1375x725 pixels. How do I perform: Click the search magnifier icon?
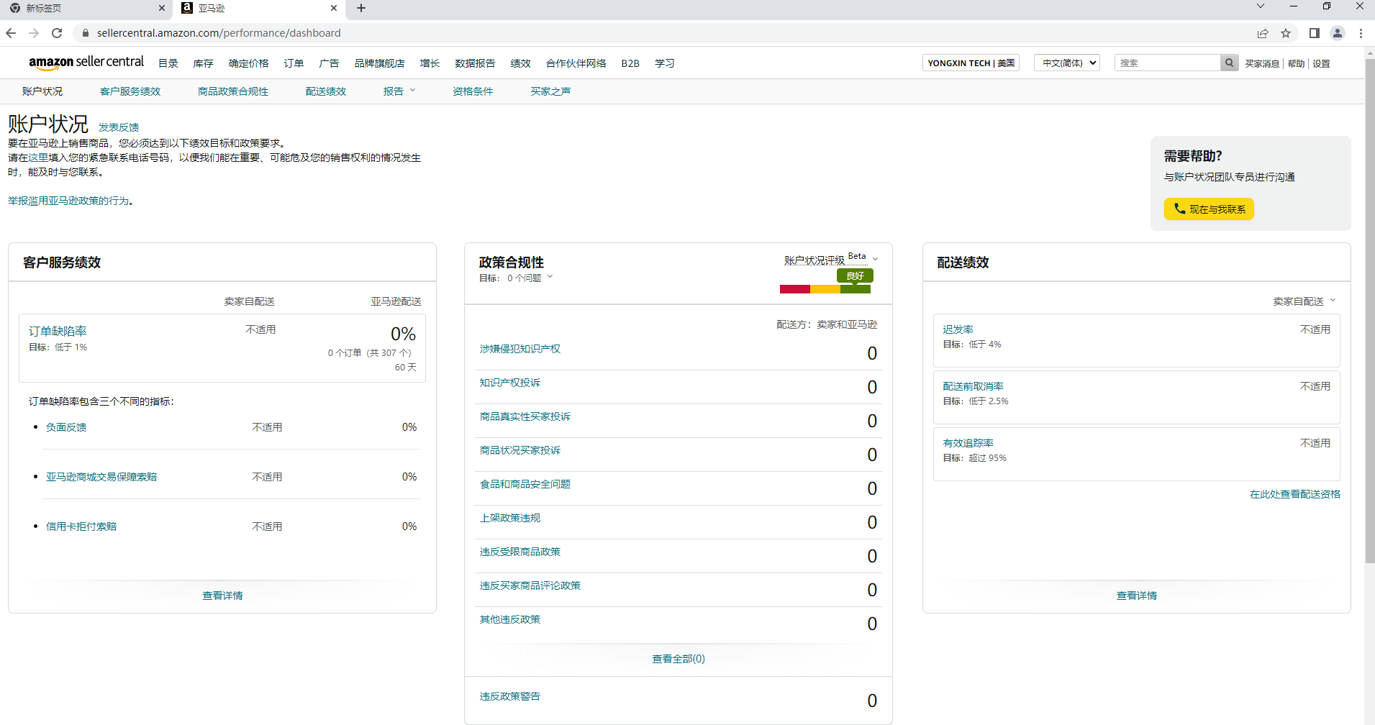1229,63
